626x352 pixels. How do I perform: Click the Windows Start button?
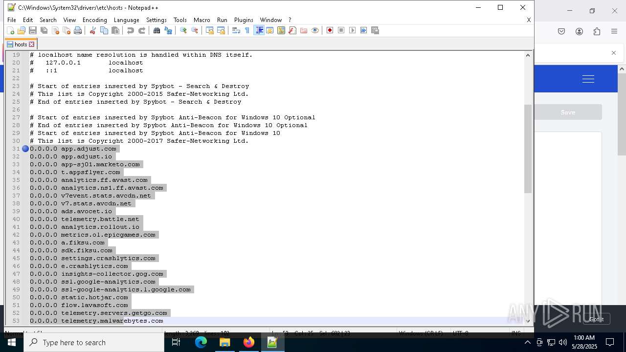pyautogui.click(x=11, y=342)
